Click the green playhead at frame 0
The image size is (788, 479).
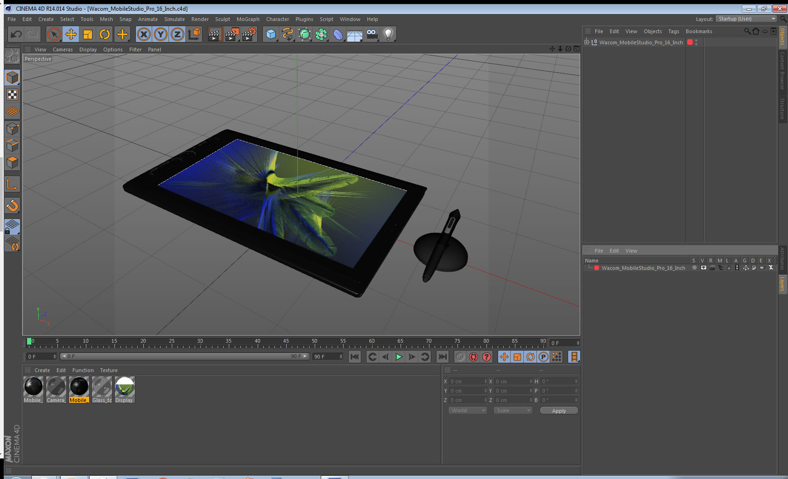29,341
